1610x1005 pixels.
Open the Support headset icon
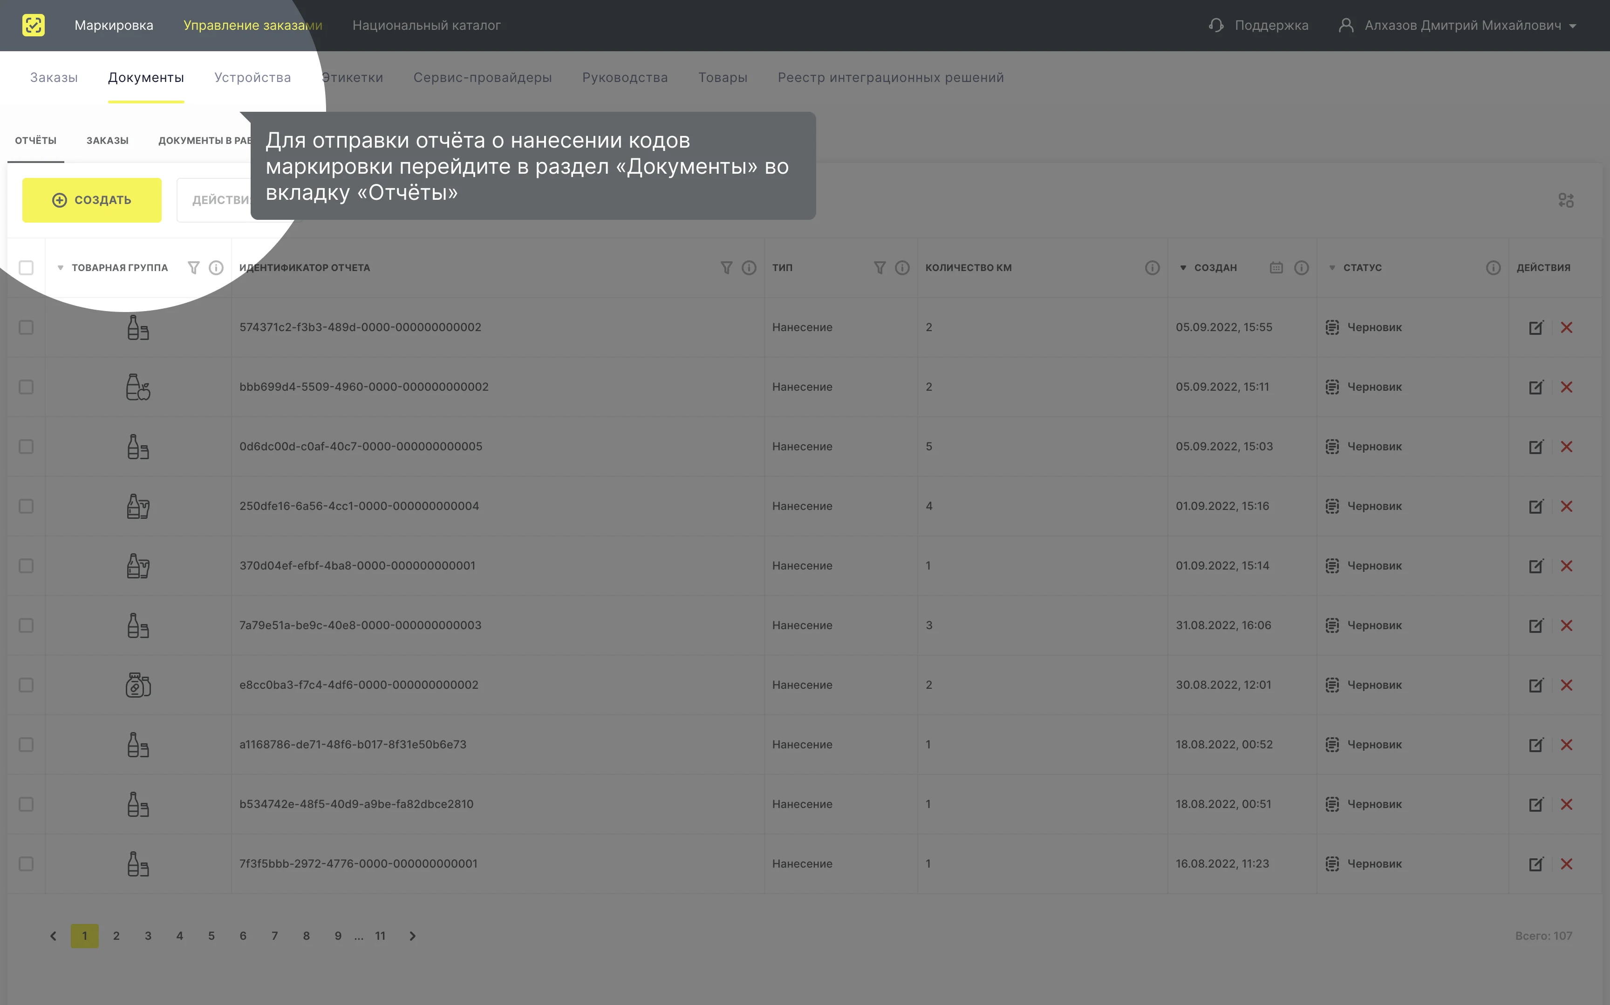pyautogui.click(x=1216, y=25)
